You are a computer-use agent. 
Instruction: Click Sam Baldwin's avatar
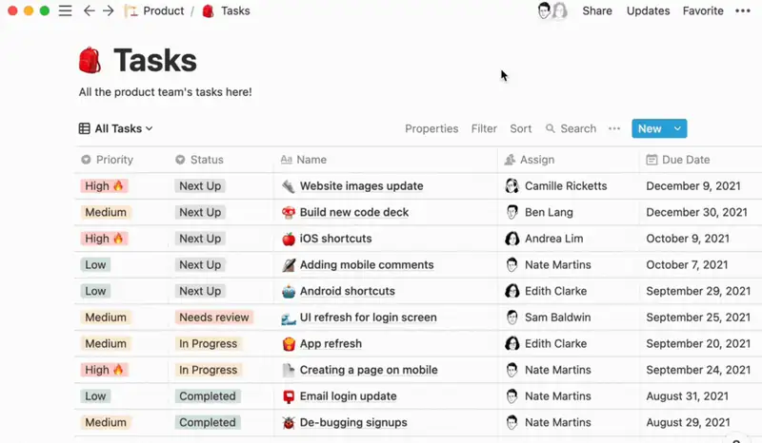click(511, 318)
